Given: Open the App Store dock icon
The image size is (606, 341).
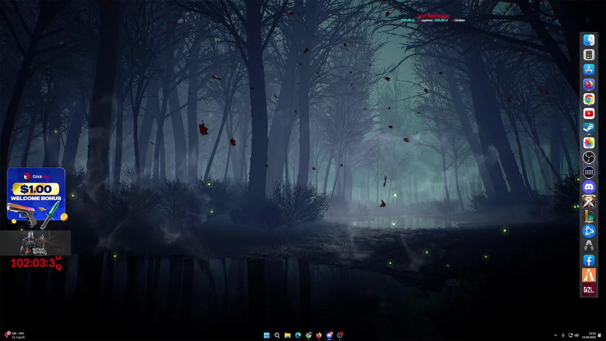Looking at the screenshot, I should click(x=588, y=70).
